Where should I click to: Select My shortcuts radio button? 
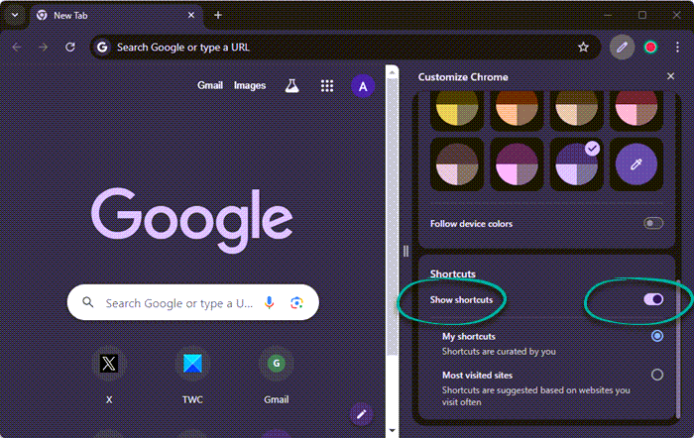pos(657,337)
